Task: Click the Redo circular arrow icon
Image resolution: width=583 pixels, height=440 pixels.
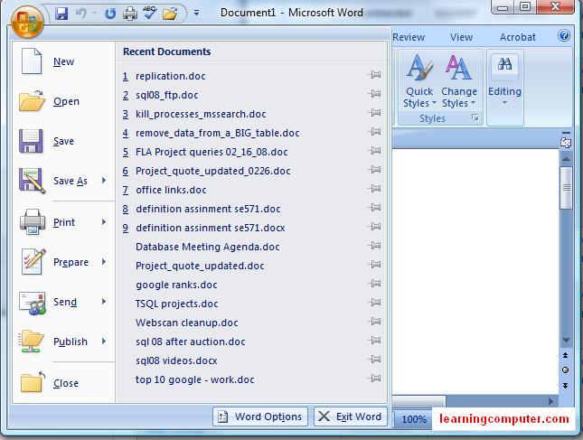Action: pyautogui.click(x=110, y=14)
